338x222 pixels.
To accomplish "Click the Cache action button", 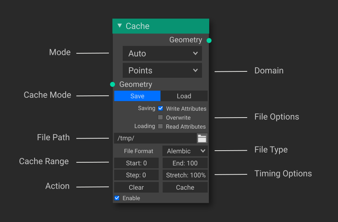I will click(185, 187).
